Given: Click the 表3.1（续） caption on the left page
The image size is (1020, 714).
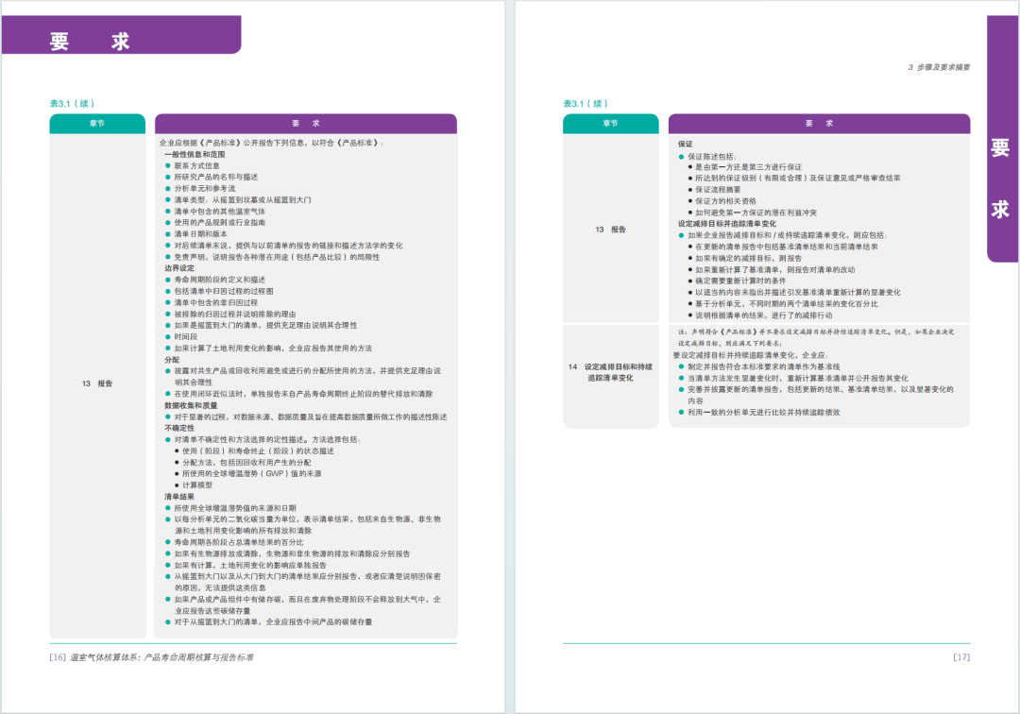Looking at the screenshot, I should (72, 104).
